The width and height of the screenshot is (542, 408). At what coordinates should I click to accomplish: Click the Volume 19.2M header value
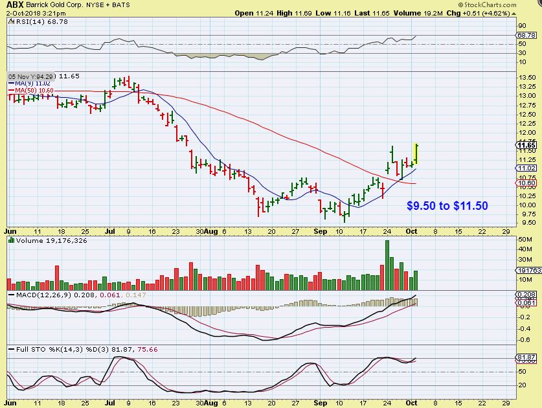click(418, 13)
